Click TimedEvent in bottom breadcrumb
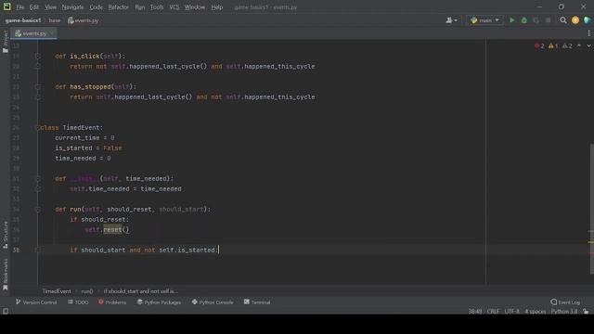594x334 pixels. point(57,291)
